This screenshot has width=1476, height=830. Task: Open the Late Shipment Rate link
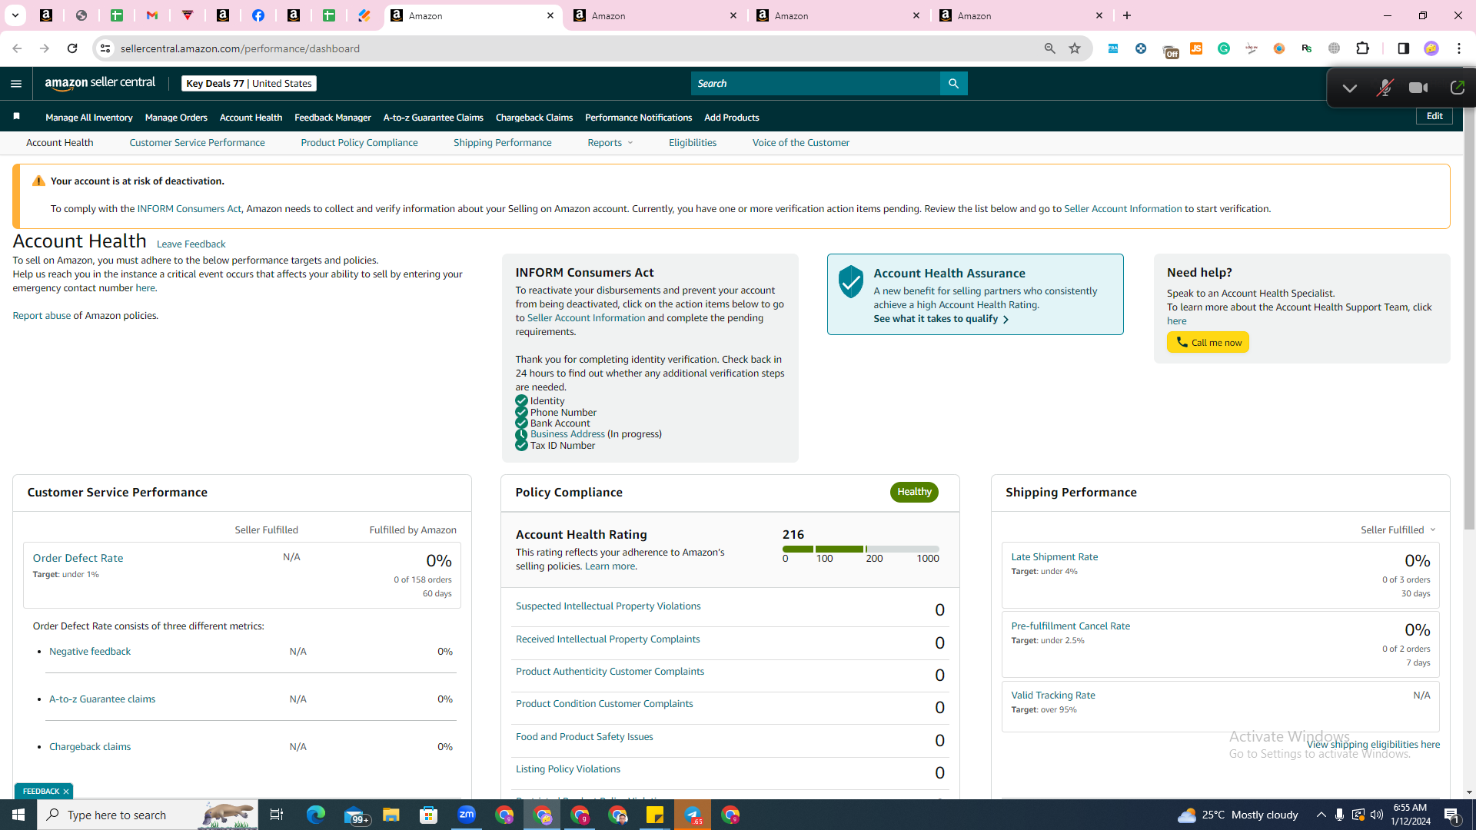click(1055, 557)
